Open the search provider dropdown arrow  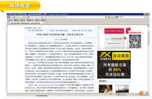pyautogui.click(x=148, y=17)
